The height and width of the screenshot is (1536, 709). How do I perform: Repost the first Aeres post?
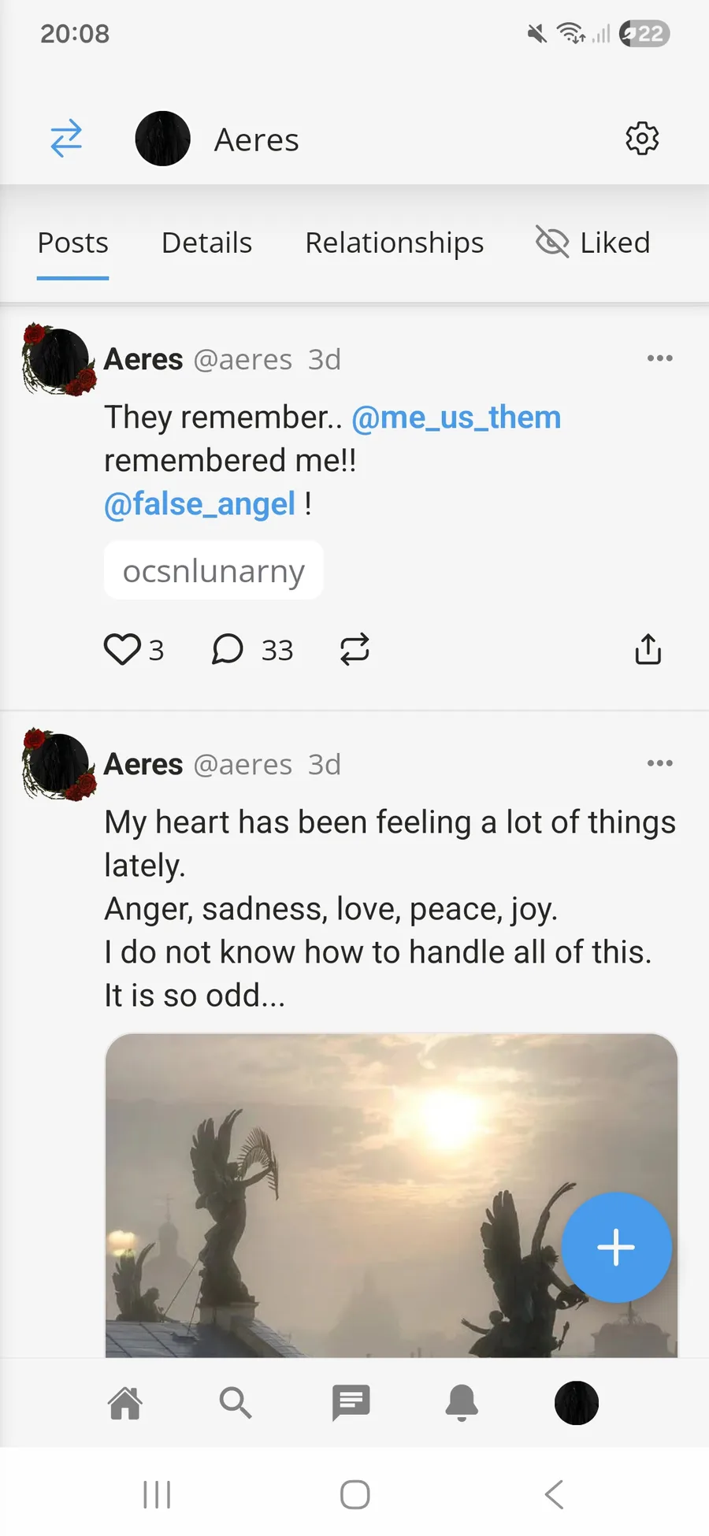tap(354, 650)
